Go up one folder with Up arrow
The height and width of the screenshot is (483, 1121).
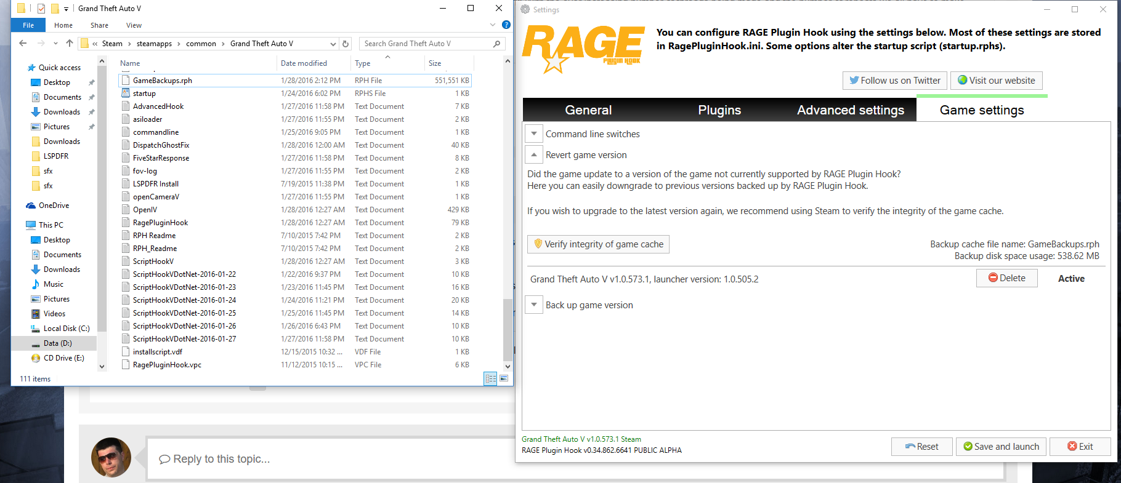coord(70,44)
